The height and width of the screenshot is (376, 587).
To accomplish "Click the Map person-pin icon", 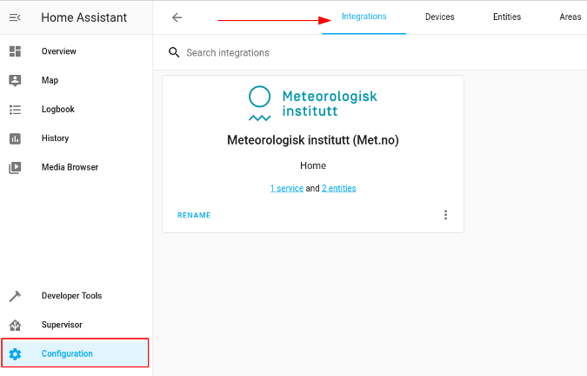I will (15, 81).
